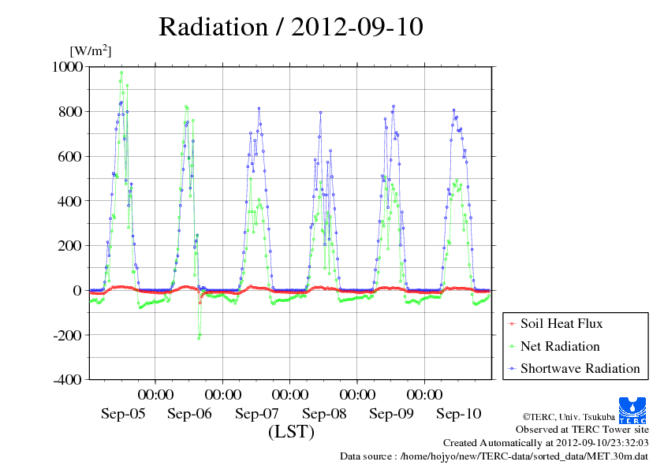Select the Sep-10 date label

(458, 414)
